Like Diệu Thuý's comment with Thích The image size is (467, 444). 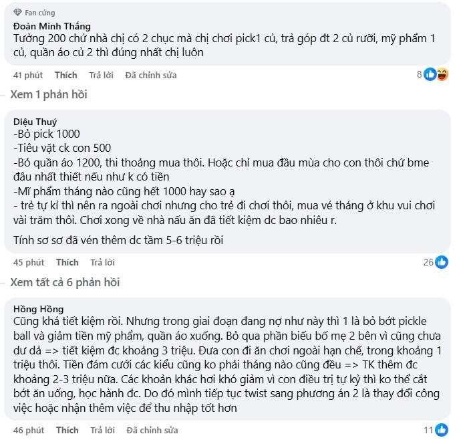(x=67, y=262)
